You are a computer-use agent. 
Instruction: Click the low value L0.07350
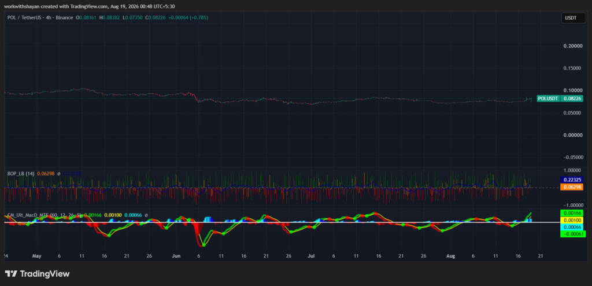[132, 17]
